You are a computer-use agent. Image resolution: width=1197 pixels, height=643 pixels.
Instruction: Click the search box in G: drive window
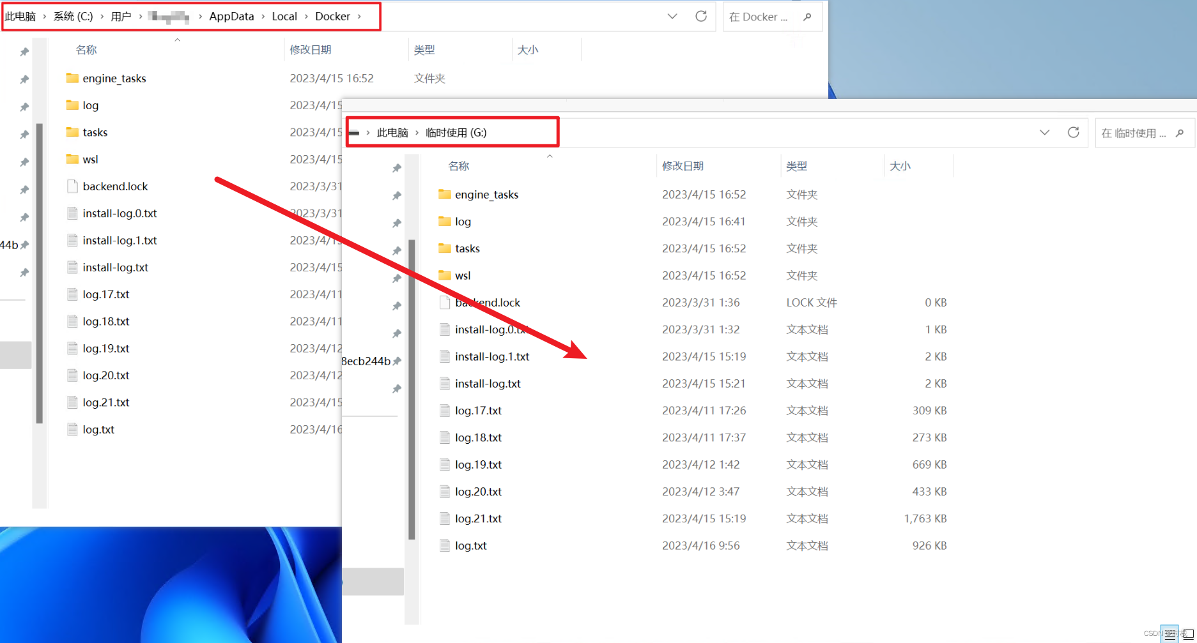coord(1145,133)
